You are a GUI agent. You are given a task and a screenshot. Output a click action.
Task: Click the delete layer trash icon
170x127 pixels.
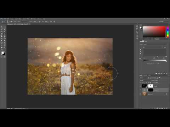pyautogui.click(x=167, y=108)
